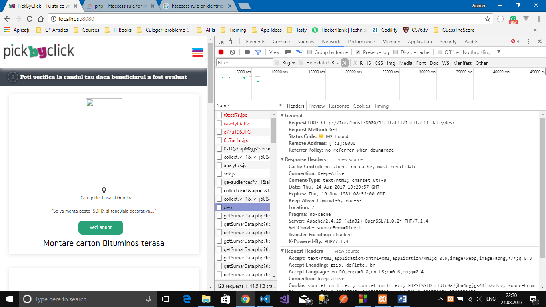Close the request details pane
Viewport: 546px width, 307px height.
coord(281,106)
